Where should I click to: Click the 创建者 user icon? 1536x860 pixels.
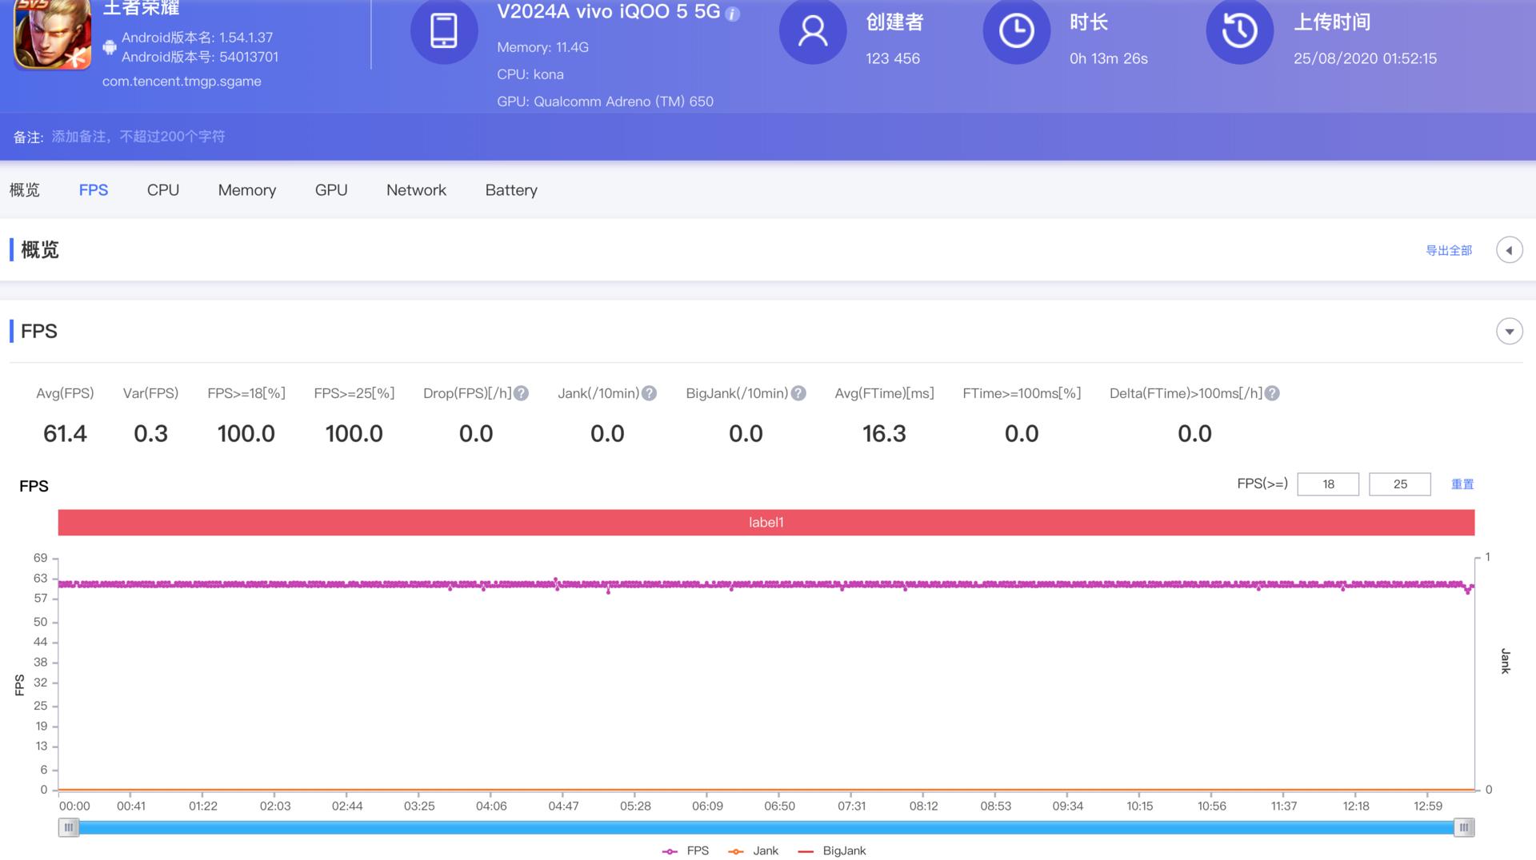click(813, 32)
